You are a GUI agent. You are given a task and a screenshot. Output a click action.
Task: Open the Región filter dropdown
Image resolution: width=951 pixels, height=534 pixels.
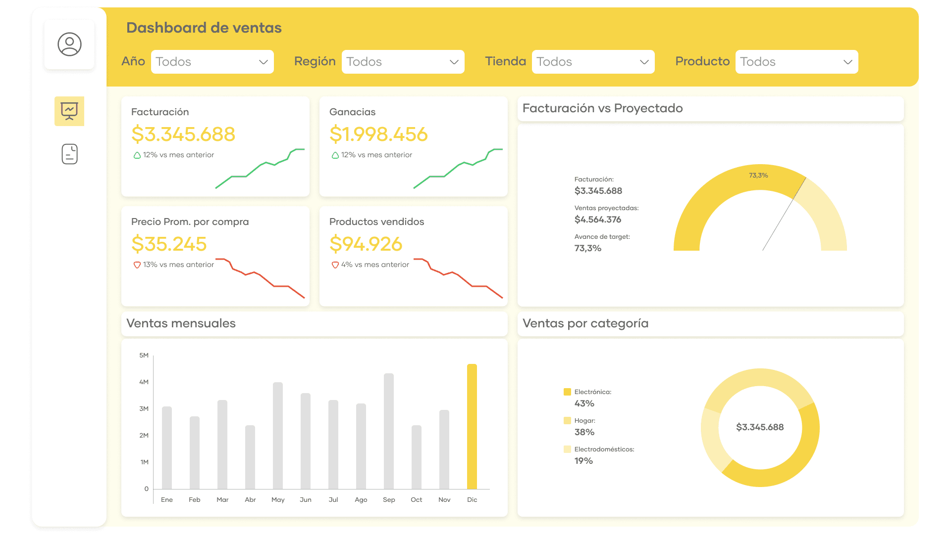[403, 62]
